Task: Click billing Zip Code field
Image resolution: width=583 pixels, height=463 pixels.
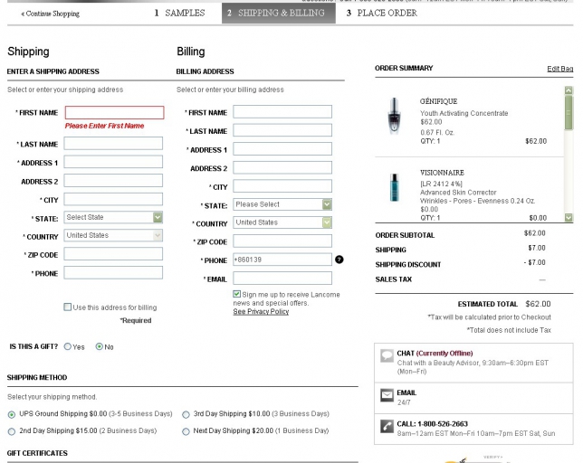Action: (282, 241)
